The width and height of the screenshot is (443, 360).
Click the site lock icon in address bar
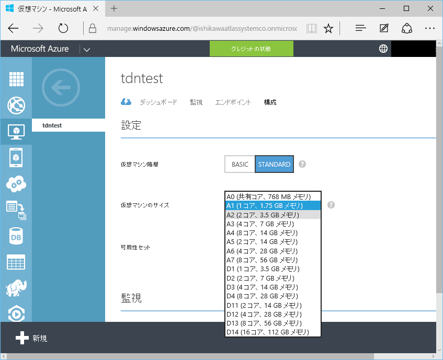click(93, 28)
